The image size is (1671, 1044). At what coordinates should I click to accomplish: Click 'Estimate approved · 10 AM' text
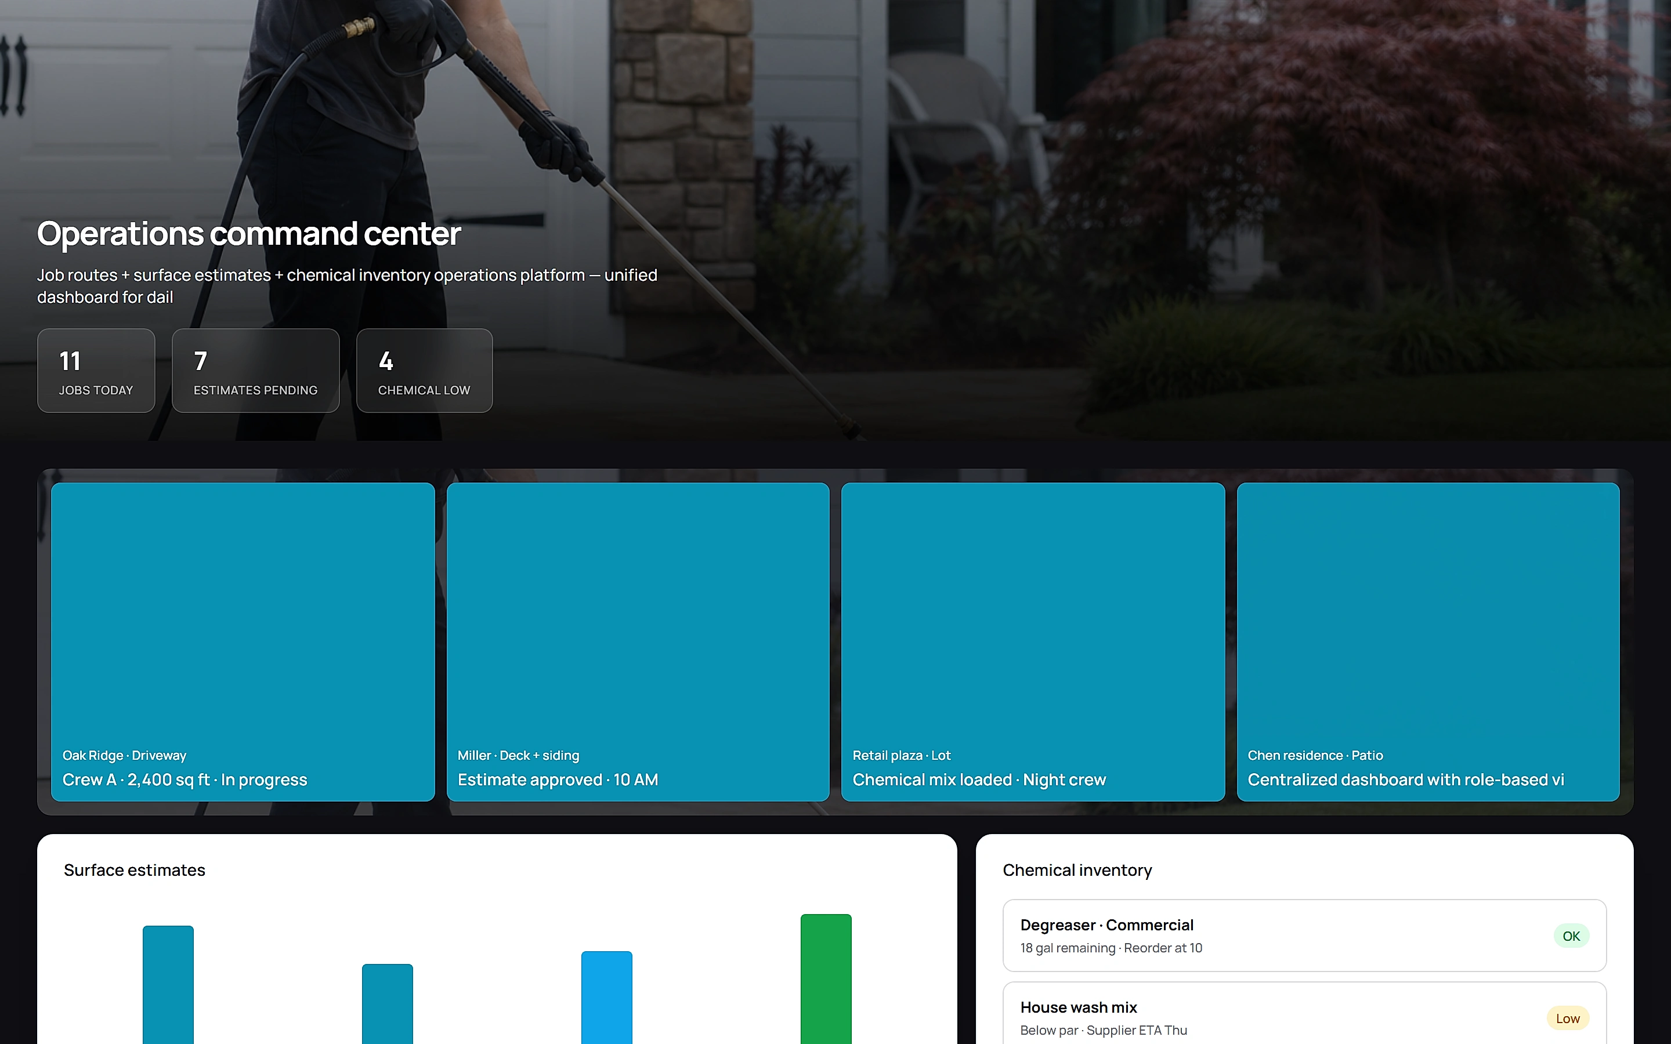click(x=558, y=780)
